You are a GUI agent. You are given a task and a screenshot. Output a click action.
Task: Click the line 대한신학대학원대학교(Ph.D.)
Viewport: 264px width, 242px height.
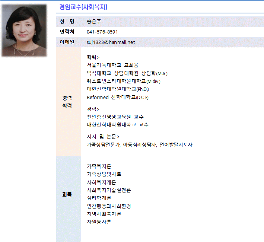pos(118,89)
